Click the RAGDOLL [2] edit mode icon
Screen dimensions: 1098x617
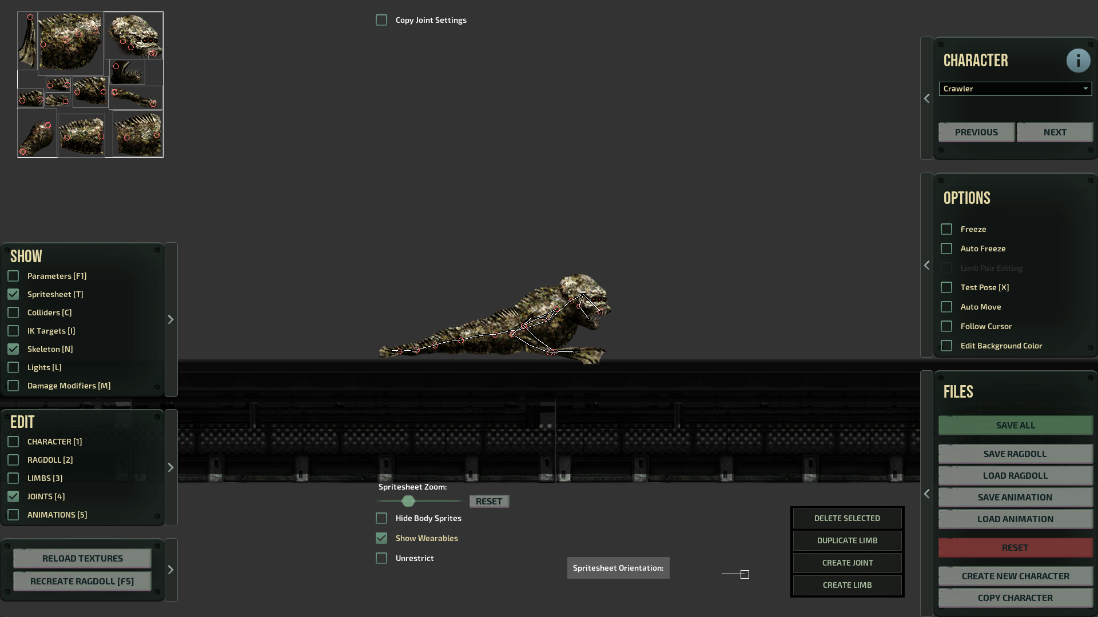(x=14, y=459)
